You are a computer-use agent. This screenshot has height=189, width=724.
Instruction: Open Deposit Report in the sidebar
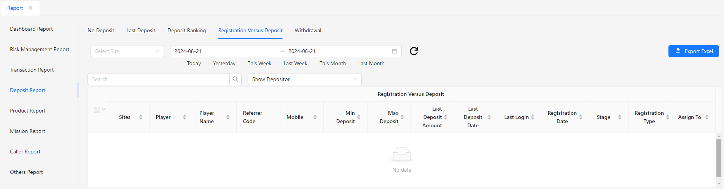pos(27,90)
